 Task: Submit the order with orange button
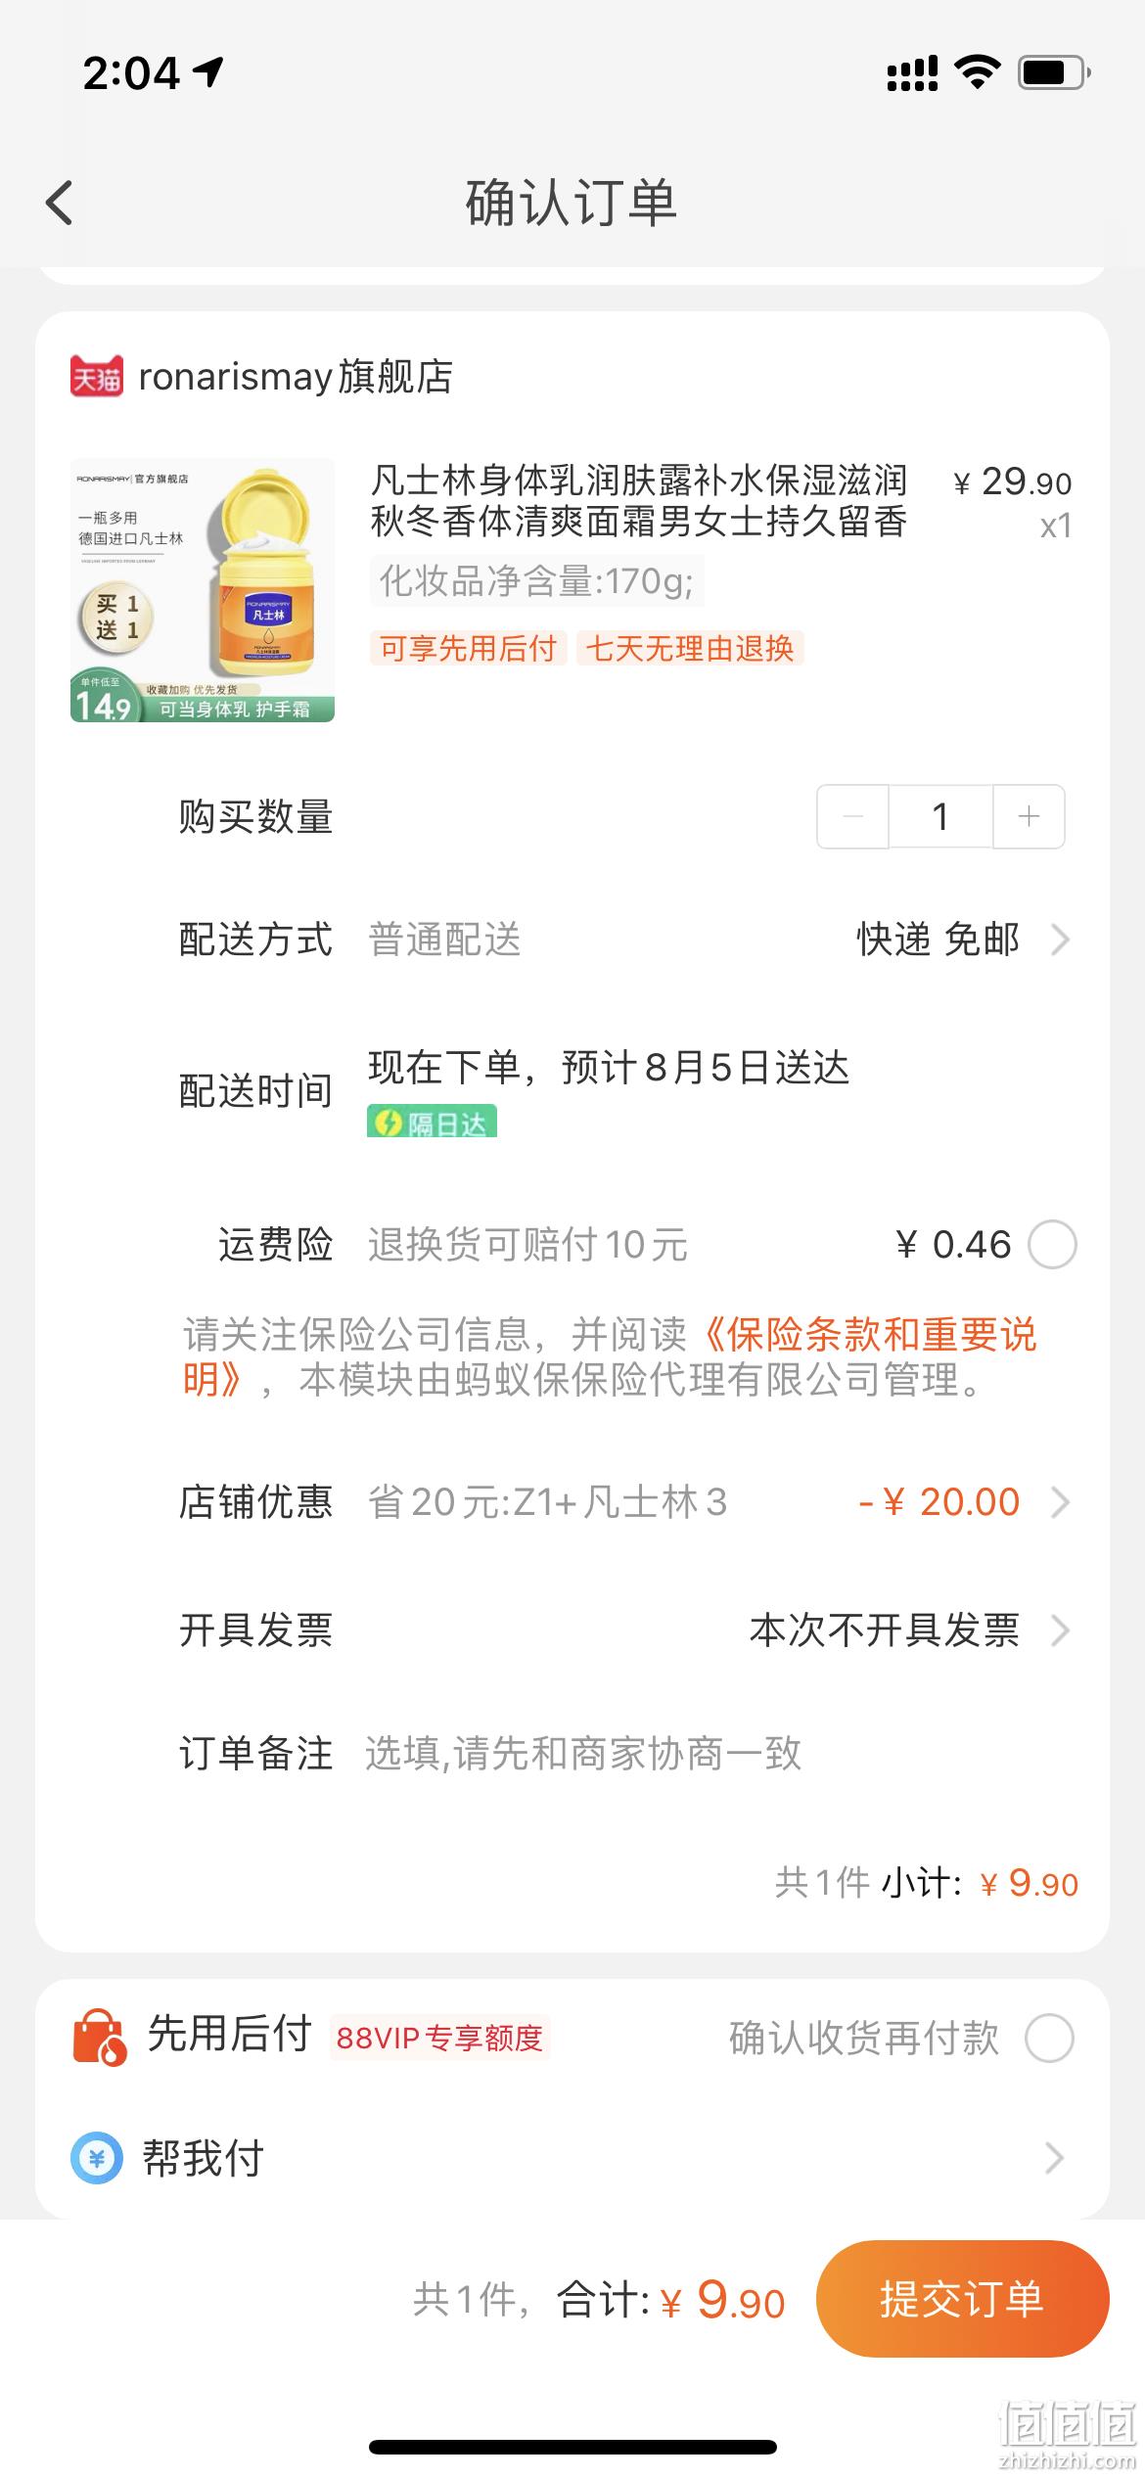[962, 2298]
